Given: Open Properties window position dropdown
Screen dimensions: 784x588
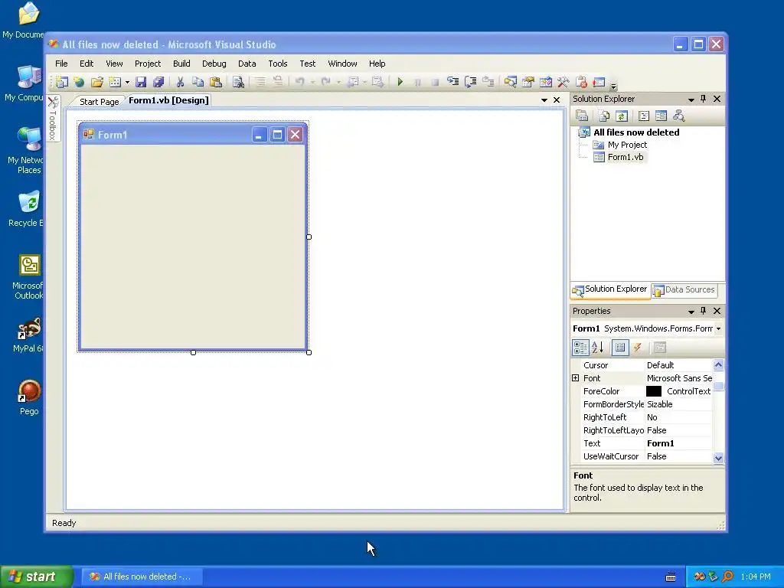Looking at the screenshot, I should pos(691,312).
